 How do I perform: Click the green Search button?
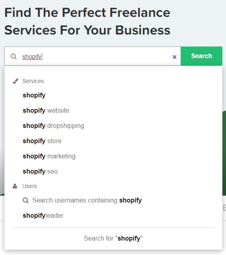(202, 56)
